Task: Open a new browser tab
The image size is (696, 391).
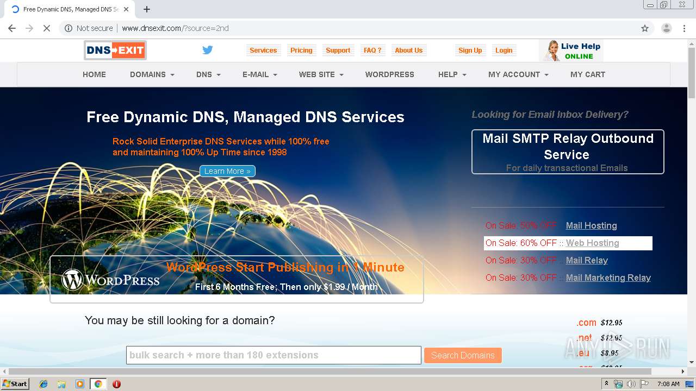Action: coord(147,9)
